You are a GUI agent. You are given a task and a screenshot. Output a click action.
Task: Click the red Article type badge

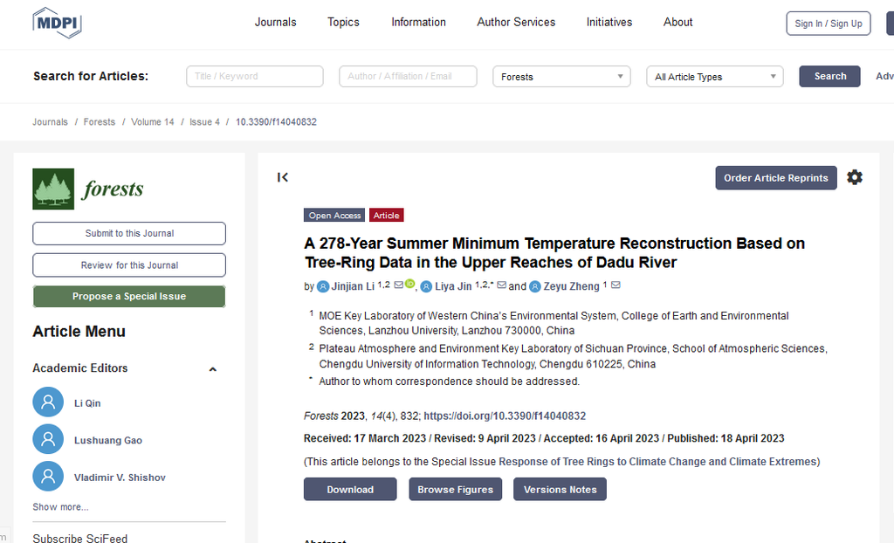387,215
